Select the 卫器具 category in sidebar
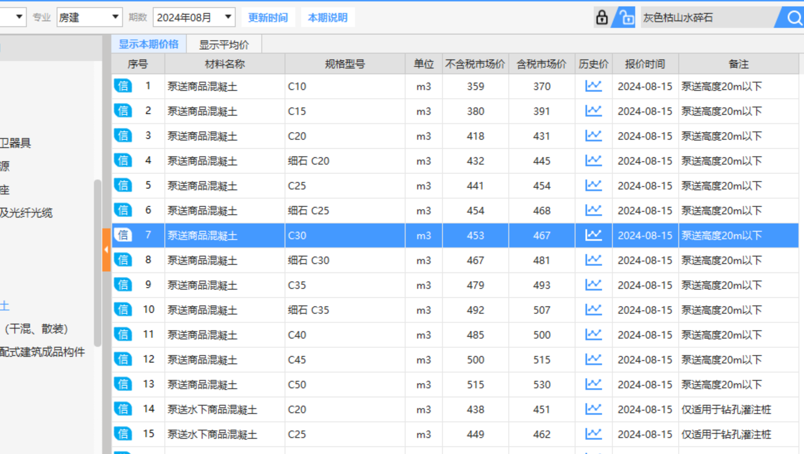 pos(15,143)
